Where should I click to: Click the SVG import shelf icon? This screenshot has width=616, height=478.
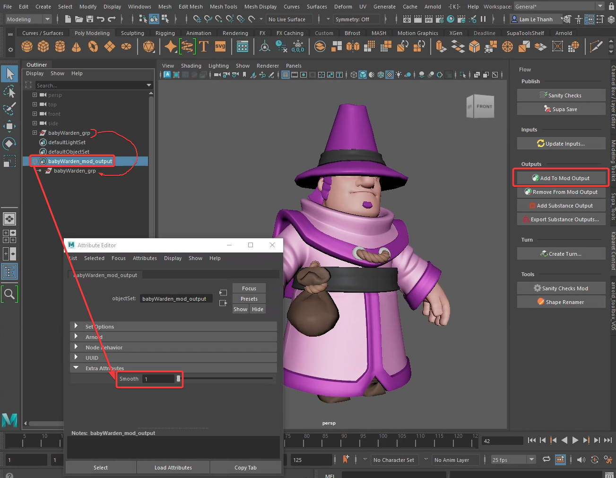click(220, 46)
